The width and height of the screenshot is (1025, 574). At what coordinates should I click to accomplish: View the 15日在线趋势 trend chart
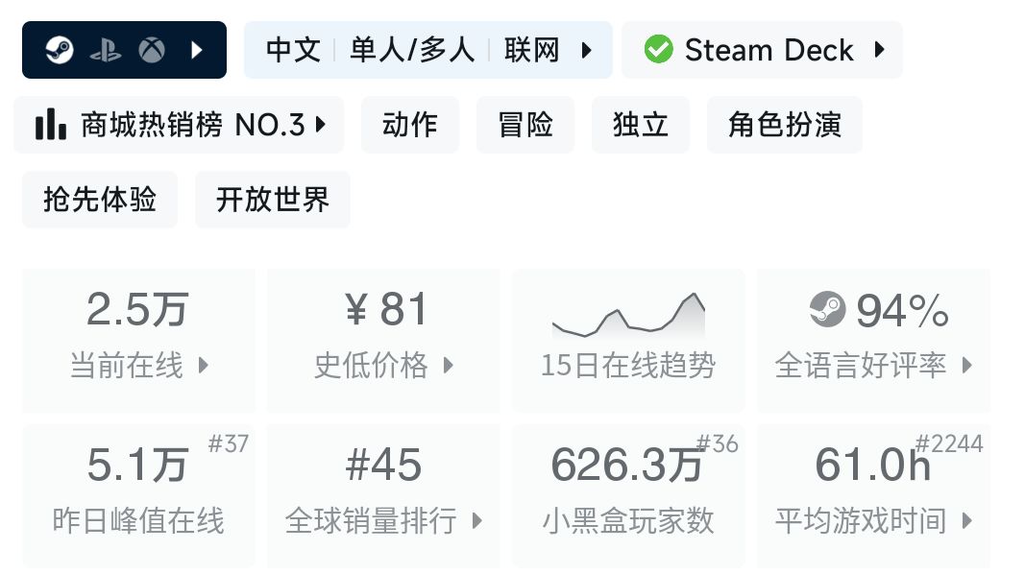click(628, 340)
